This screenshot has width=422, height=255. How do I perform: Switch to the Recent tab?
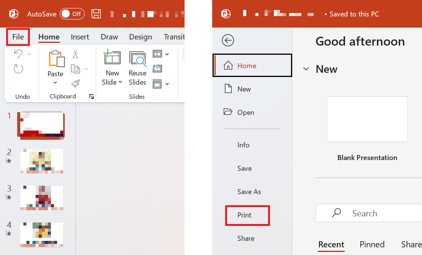click(x=331, y=245)
